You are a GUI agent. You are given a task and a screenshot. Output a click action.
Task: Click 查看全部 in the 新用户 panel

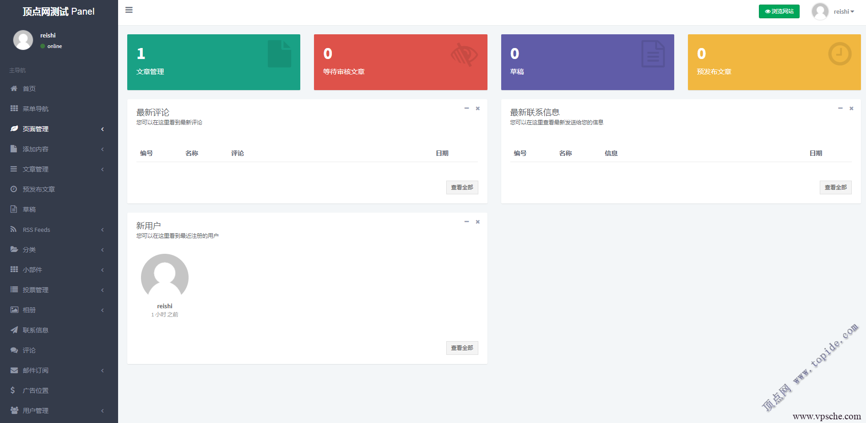(x=462, y=348)
